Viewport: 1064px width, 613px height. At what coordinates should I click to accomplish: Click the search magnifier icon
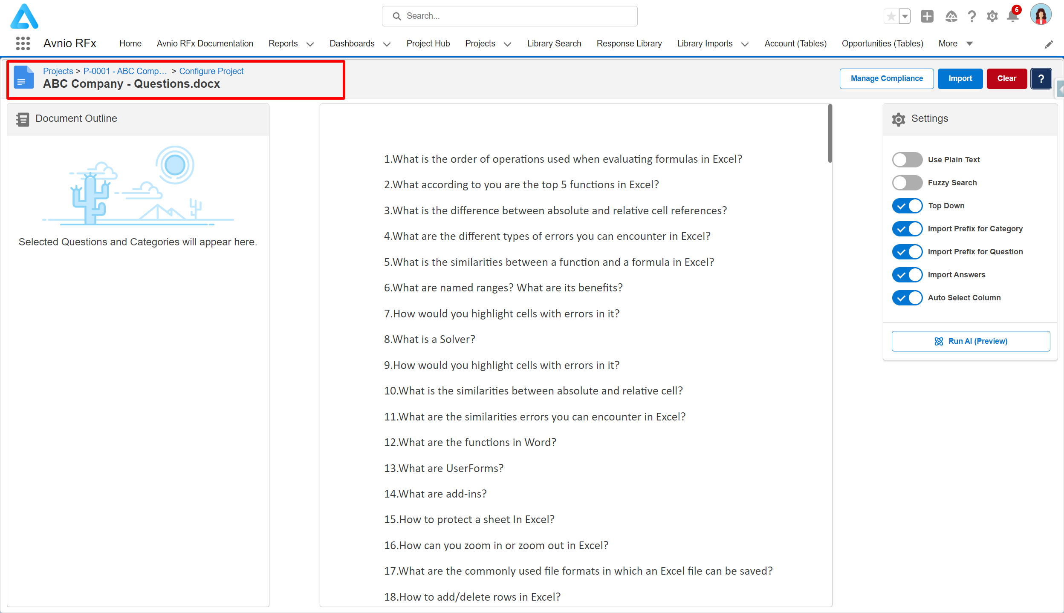tap(397, 16)
